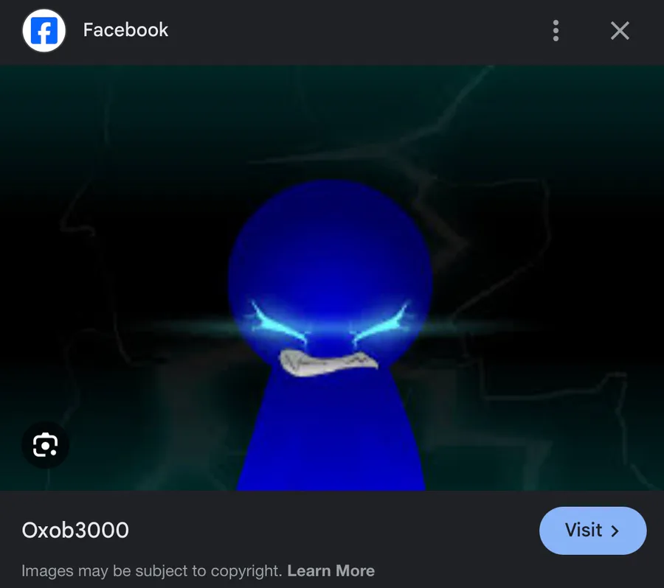
Task: Click the Facebook source name text
Action: 125,30
